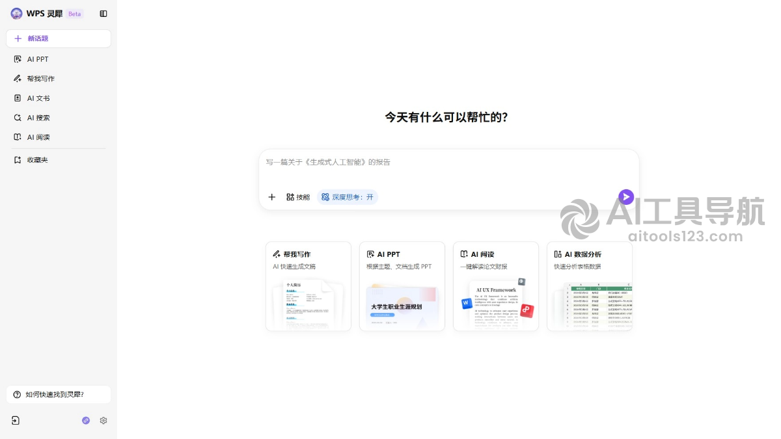Click the AI 快速生成文稿 description text

tap(294, 267)
